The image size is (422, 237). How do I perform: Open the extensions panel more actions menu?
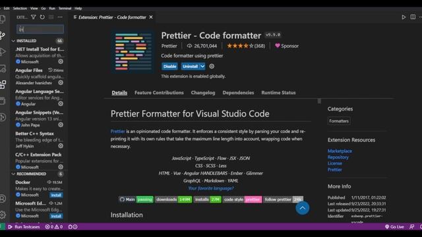click(60, 17)
